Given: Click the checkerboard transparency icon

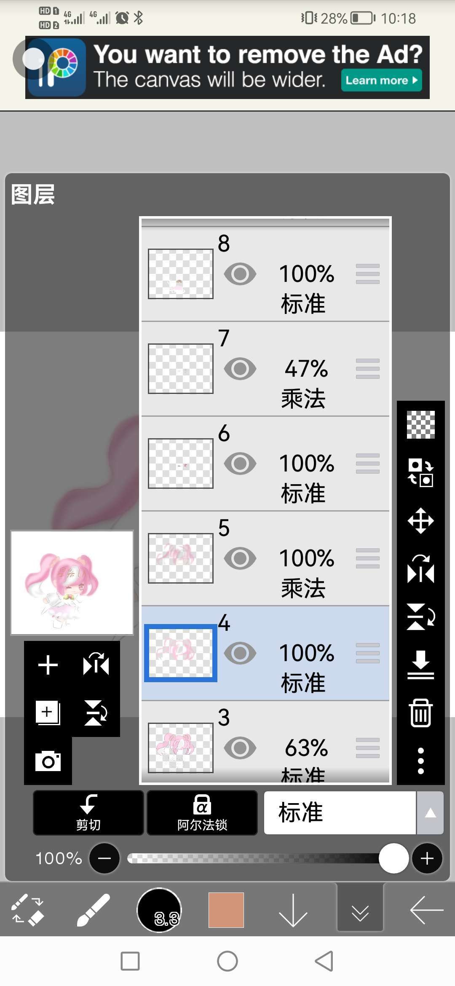Looking at the screenshot, I should pos(420,425).
